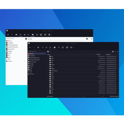Toggle terminal panel in home window
The image size is (124, 124).
pos(45,35)
